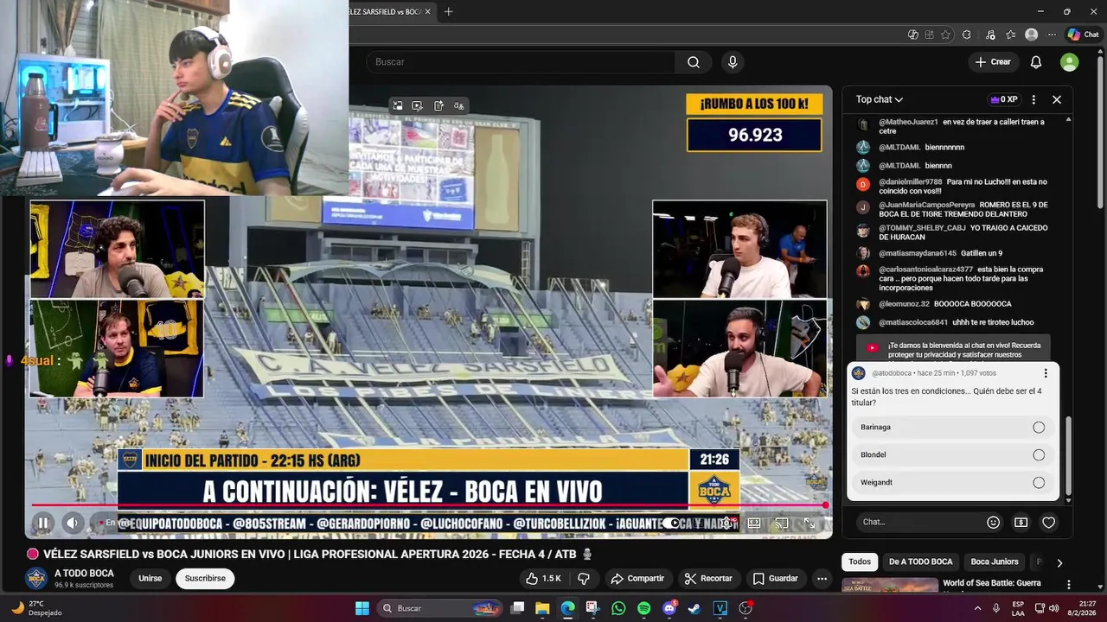
Task: Send a Super Chat dollar icon
Action: pos(1021,523)
